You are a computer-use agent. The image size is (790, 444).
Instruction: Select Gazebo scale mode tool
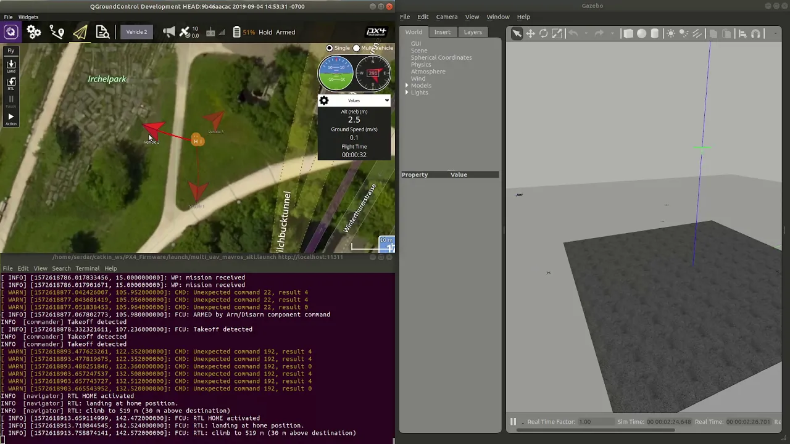pos(557,33)
